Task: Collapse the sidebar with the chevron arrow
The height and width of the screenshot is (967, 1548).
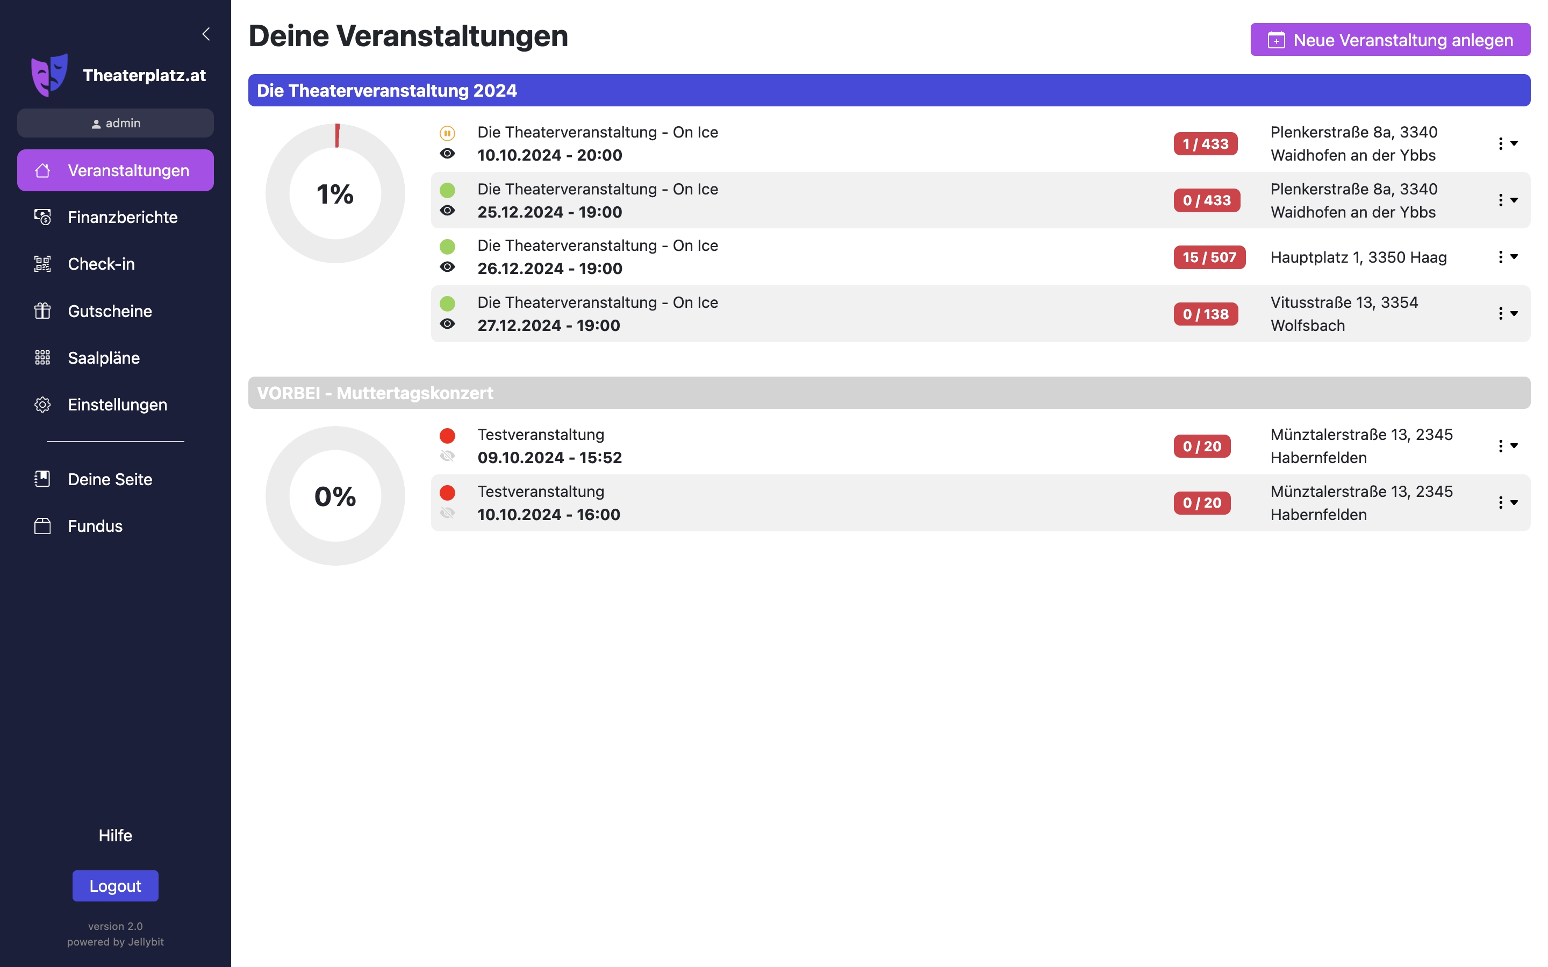Action: pyautogui.click(x=206, y=34)
